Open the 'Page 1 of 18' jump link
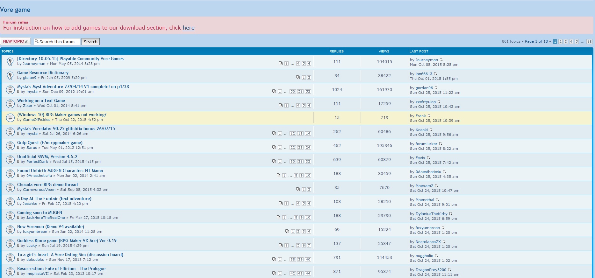Screen dimensions: 595x278 coord(536,41)
